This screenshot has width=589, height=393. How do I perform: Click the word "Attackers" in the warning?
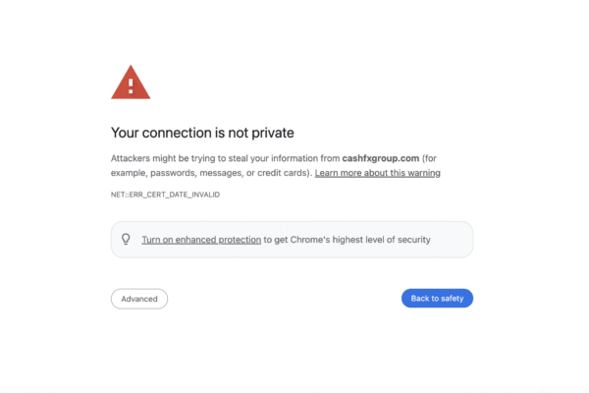pos(132,158)
